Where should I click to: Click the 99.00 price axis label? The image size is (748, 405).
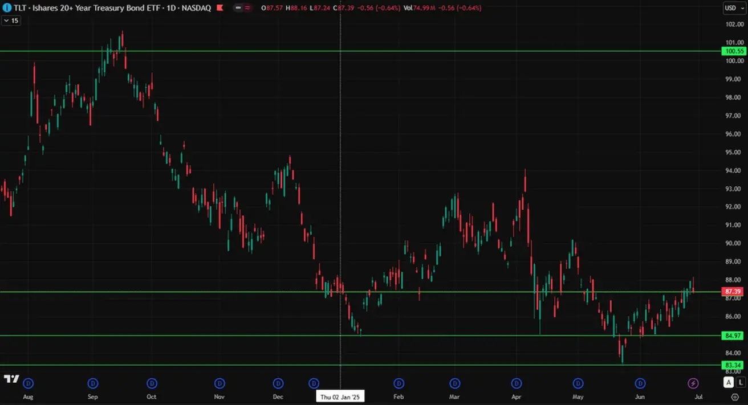[x=734, y=79]
